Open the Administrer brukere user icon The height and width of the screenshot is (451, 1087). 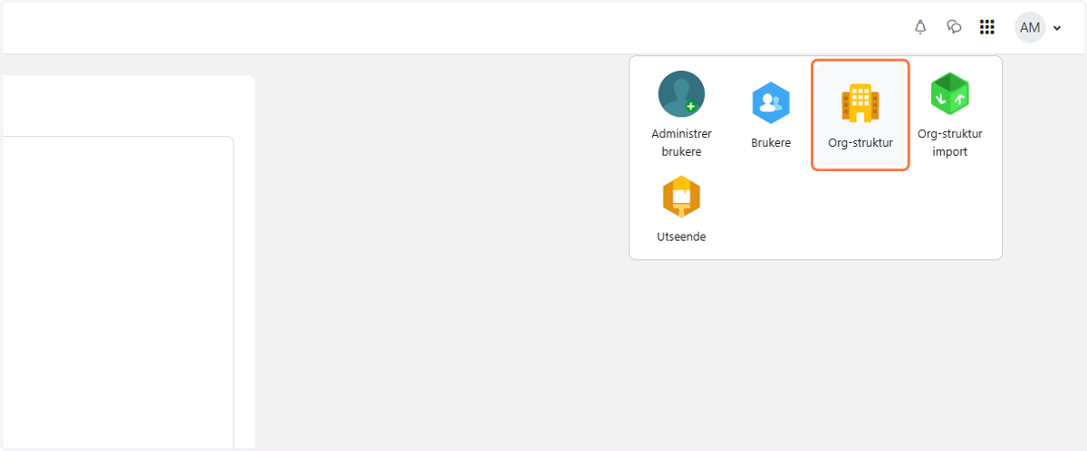[681, 94]
